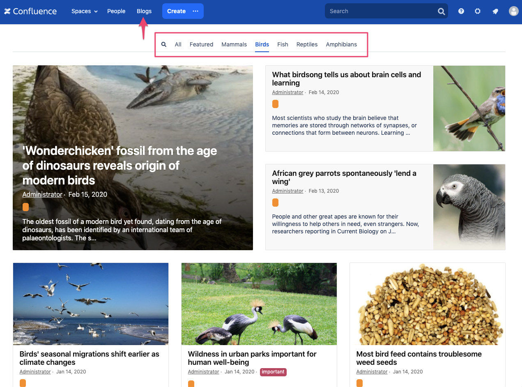
Task: Click the bluethroat bird thumbnail image
Action: point(469,108)
